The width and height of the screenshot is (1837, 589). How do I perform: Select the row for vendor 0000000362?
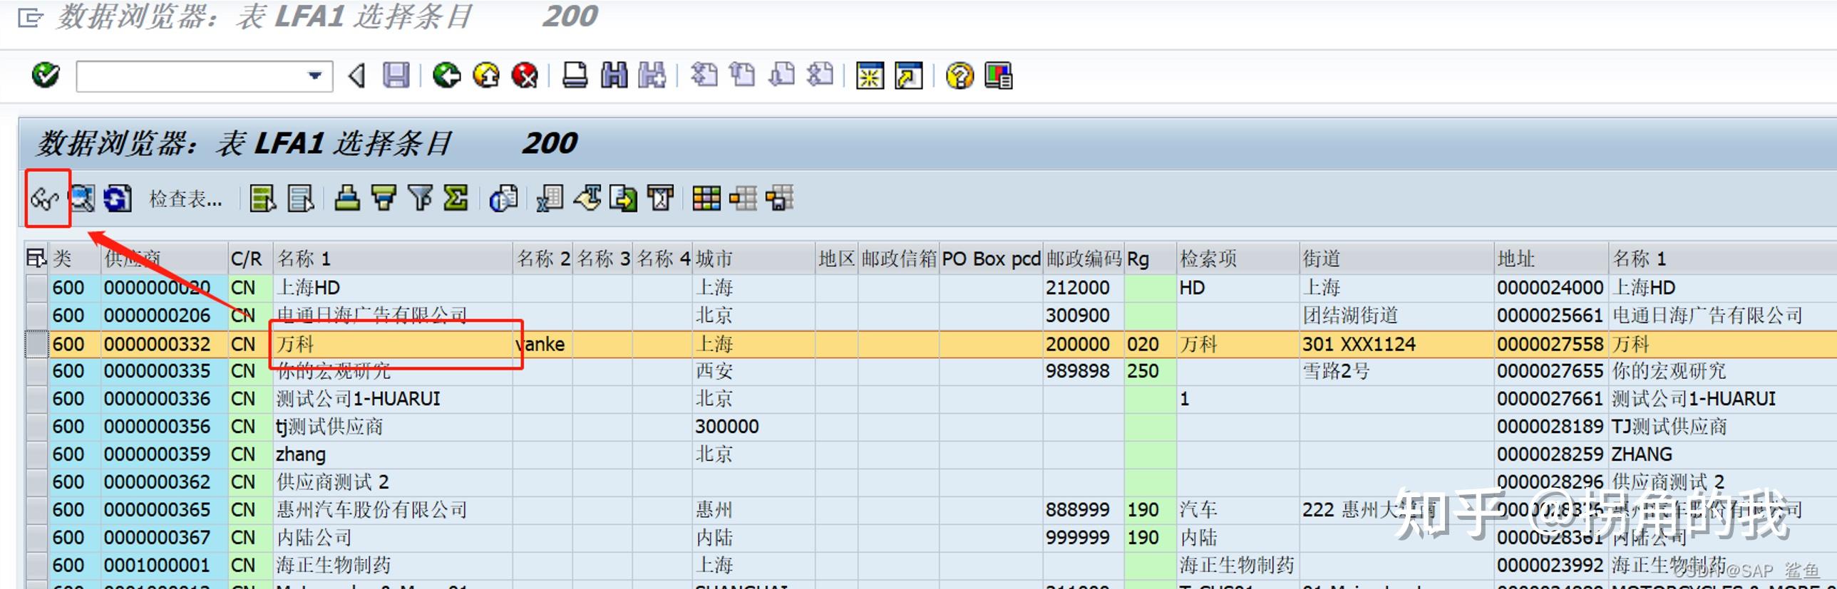pyautogui.click(x=36, y=482)
